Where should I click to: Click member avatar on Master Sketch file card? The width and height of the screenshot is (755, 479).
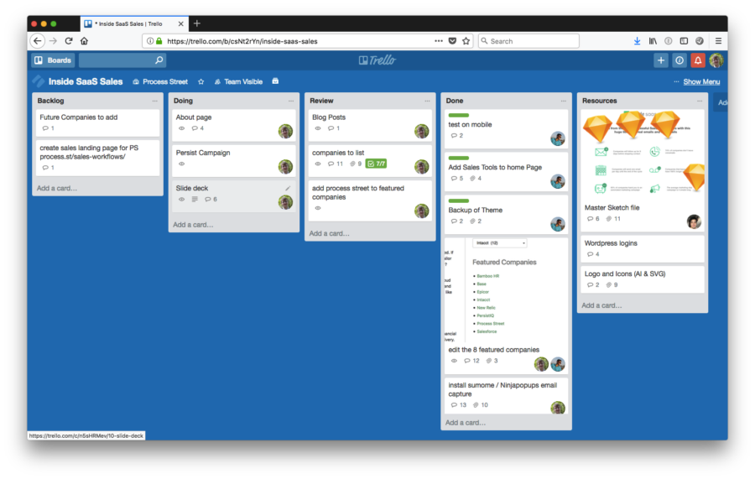pos(694,222)
